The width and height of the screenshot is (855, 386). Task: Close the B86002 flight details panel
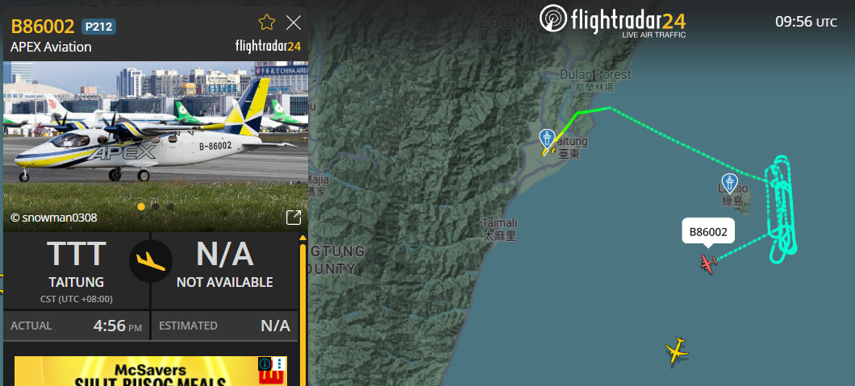[x=294, y=23]
